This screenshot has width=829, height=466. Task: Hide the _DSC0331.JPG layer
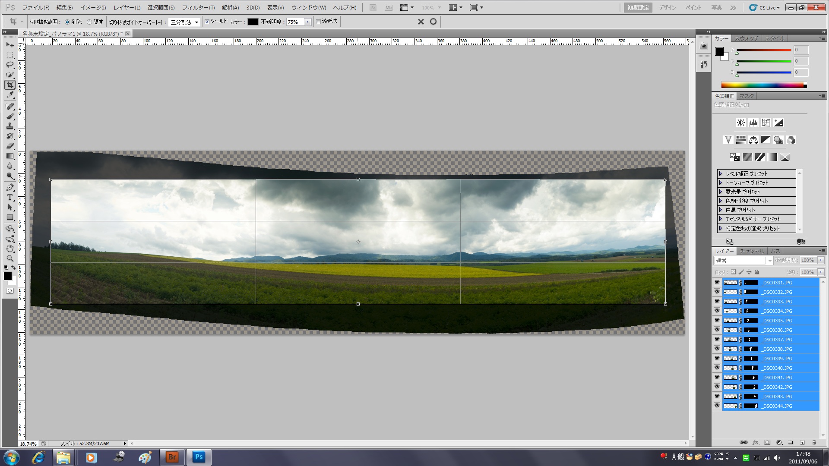(717, 283)
